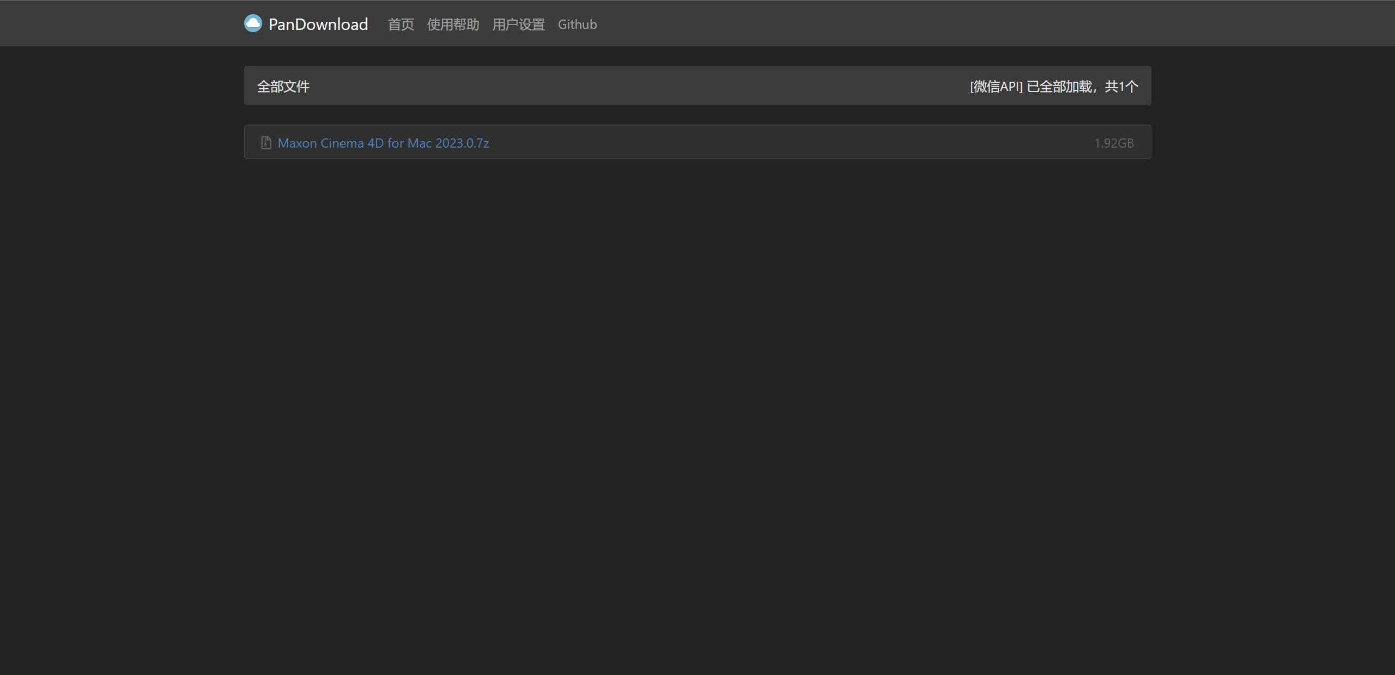
Task: Click the 全部文件 header label
Action: pos(283,86)
